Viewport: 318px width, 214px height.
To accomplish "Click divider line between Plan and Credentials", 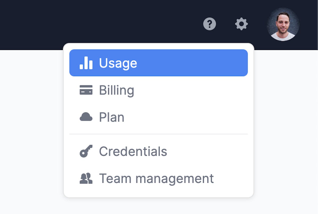I will tap(158, 134).
